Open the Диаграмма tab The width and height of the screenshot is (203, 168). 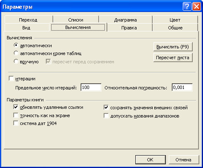(x=125, y=20)
